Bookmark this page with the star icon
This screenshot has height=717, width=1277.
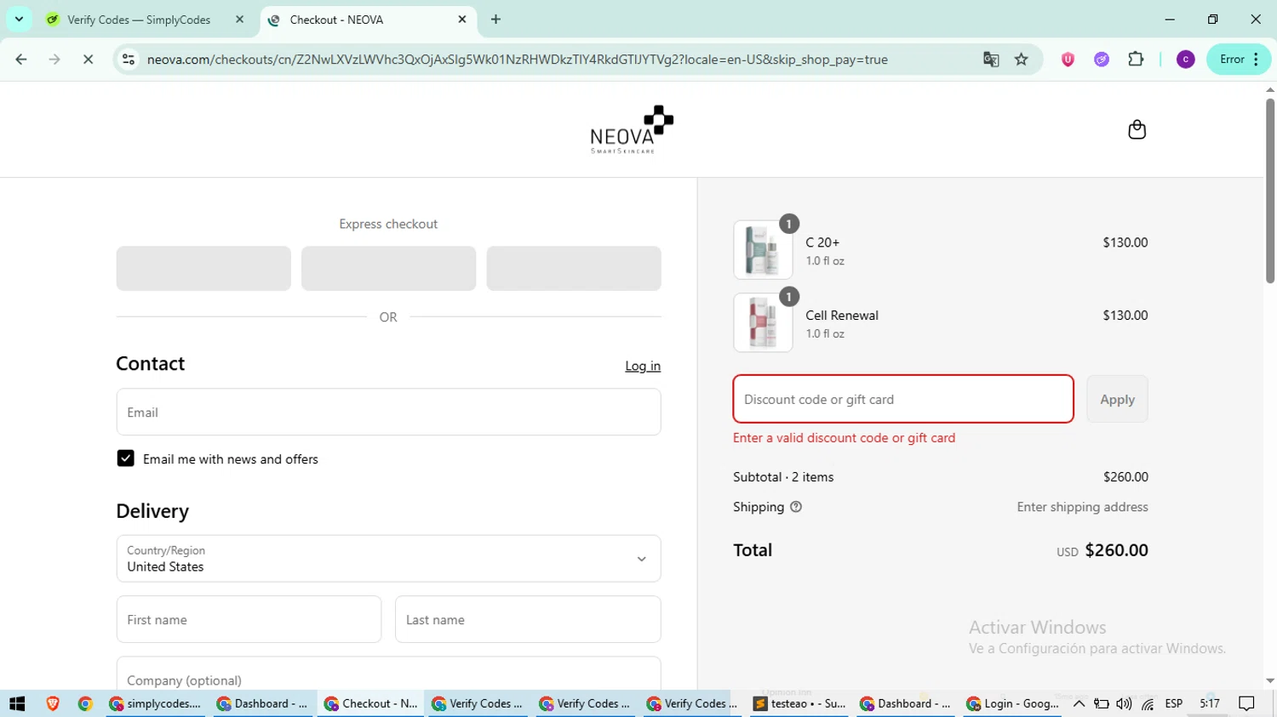pos(1022,60)
